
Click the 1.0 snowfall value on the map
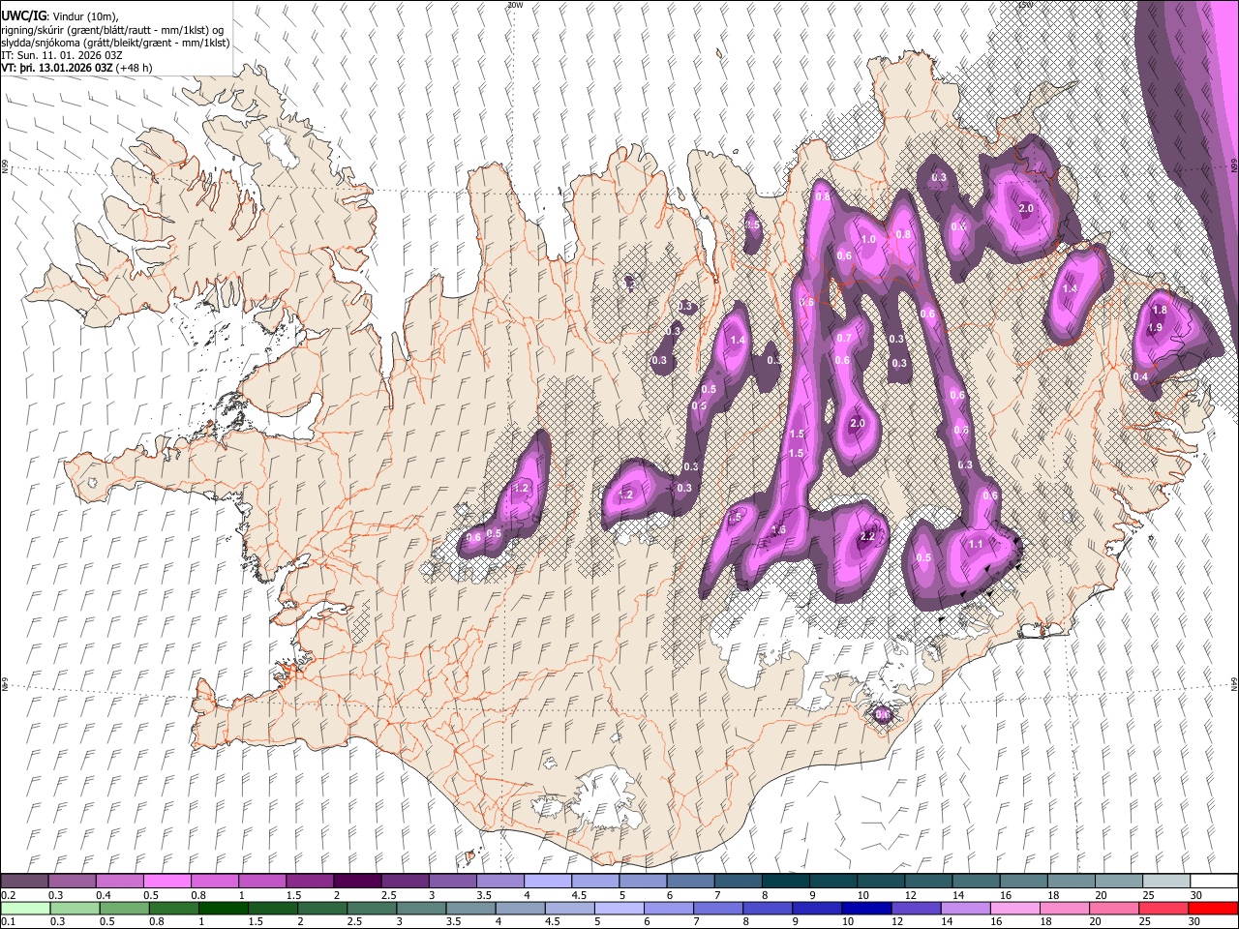[868, 240]
